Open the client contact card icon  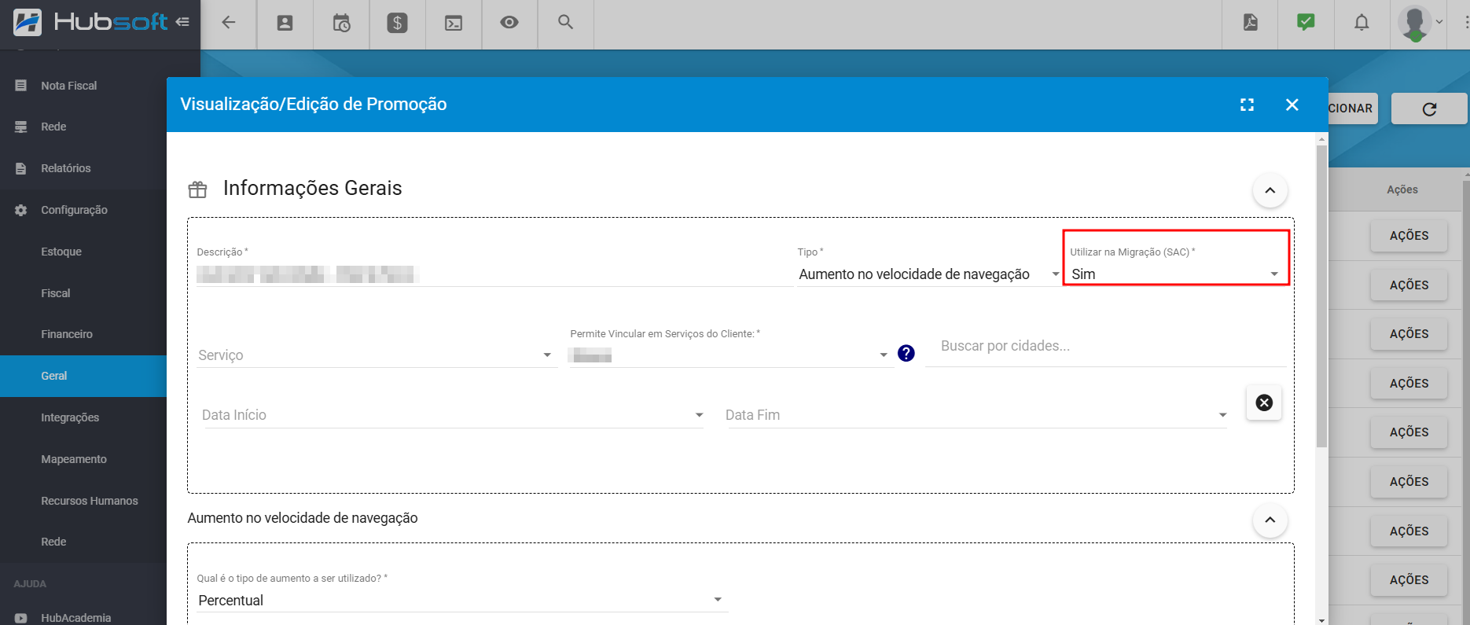tap(285, 23)
